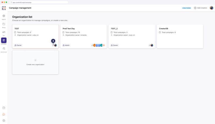Open the help question mark icon
The image size is (215, 124).
[x=4, y=108]
